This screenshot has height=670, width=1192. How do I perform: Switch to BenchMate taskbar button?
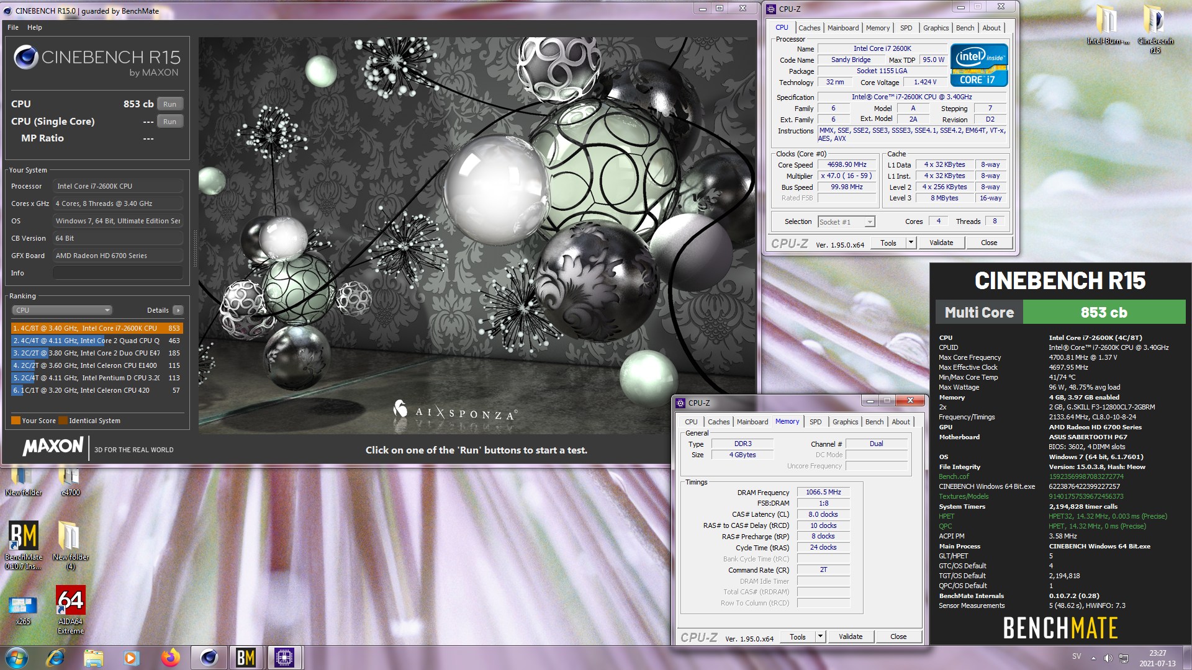(246, 658)
